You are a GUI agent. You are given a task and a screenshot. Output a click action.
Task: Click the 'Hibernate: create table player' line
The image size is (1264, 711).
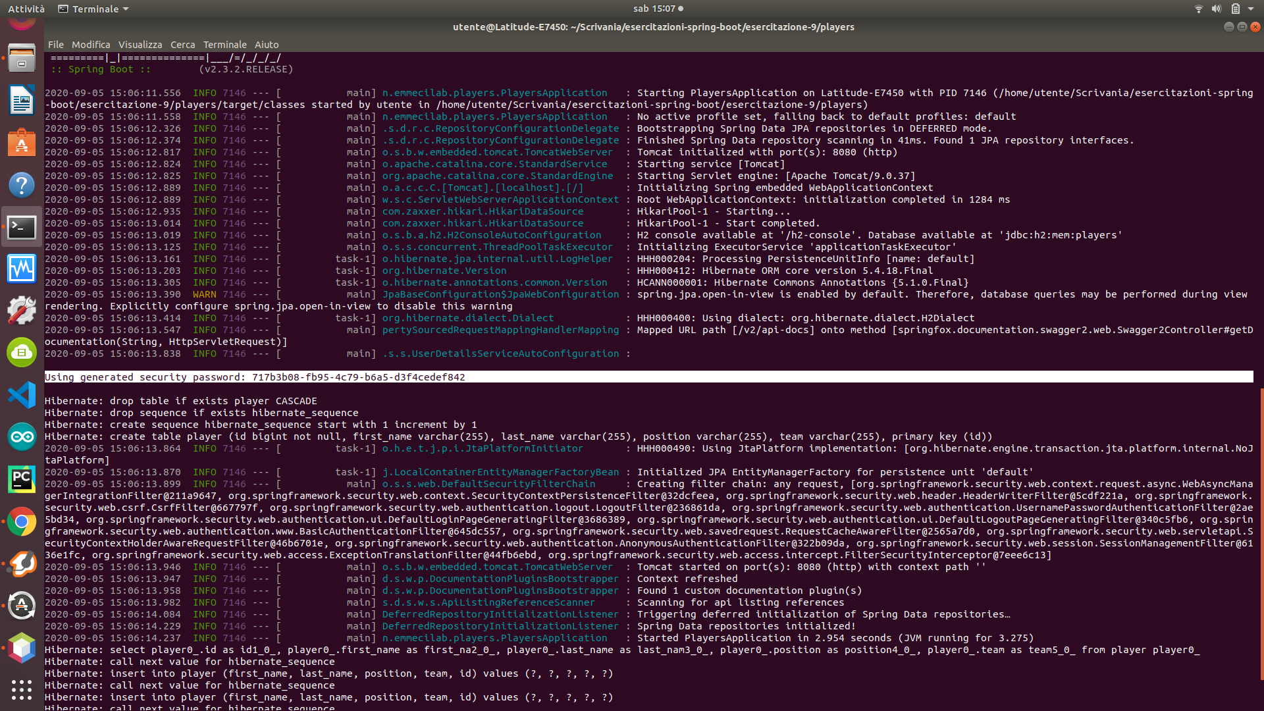519,436
